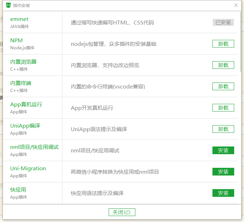Open the 内置浏览器 plugin name link

tap(23, 62)
